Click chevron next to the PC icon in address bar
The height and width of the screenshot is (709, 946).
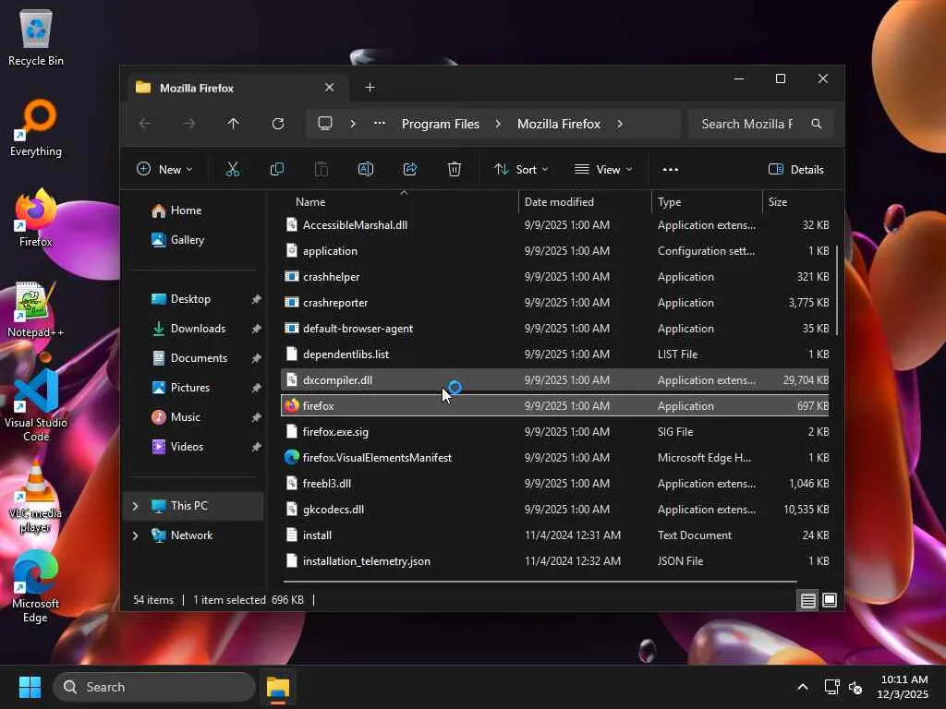coord(353,124)
